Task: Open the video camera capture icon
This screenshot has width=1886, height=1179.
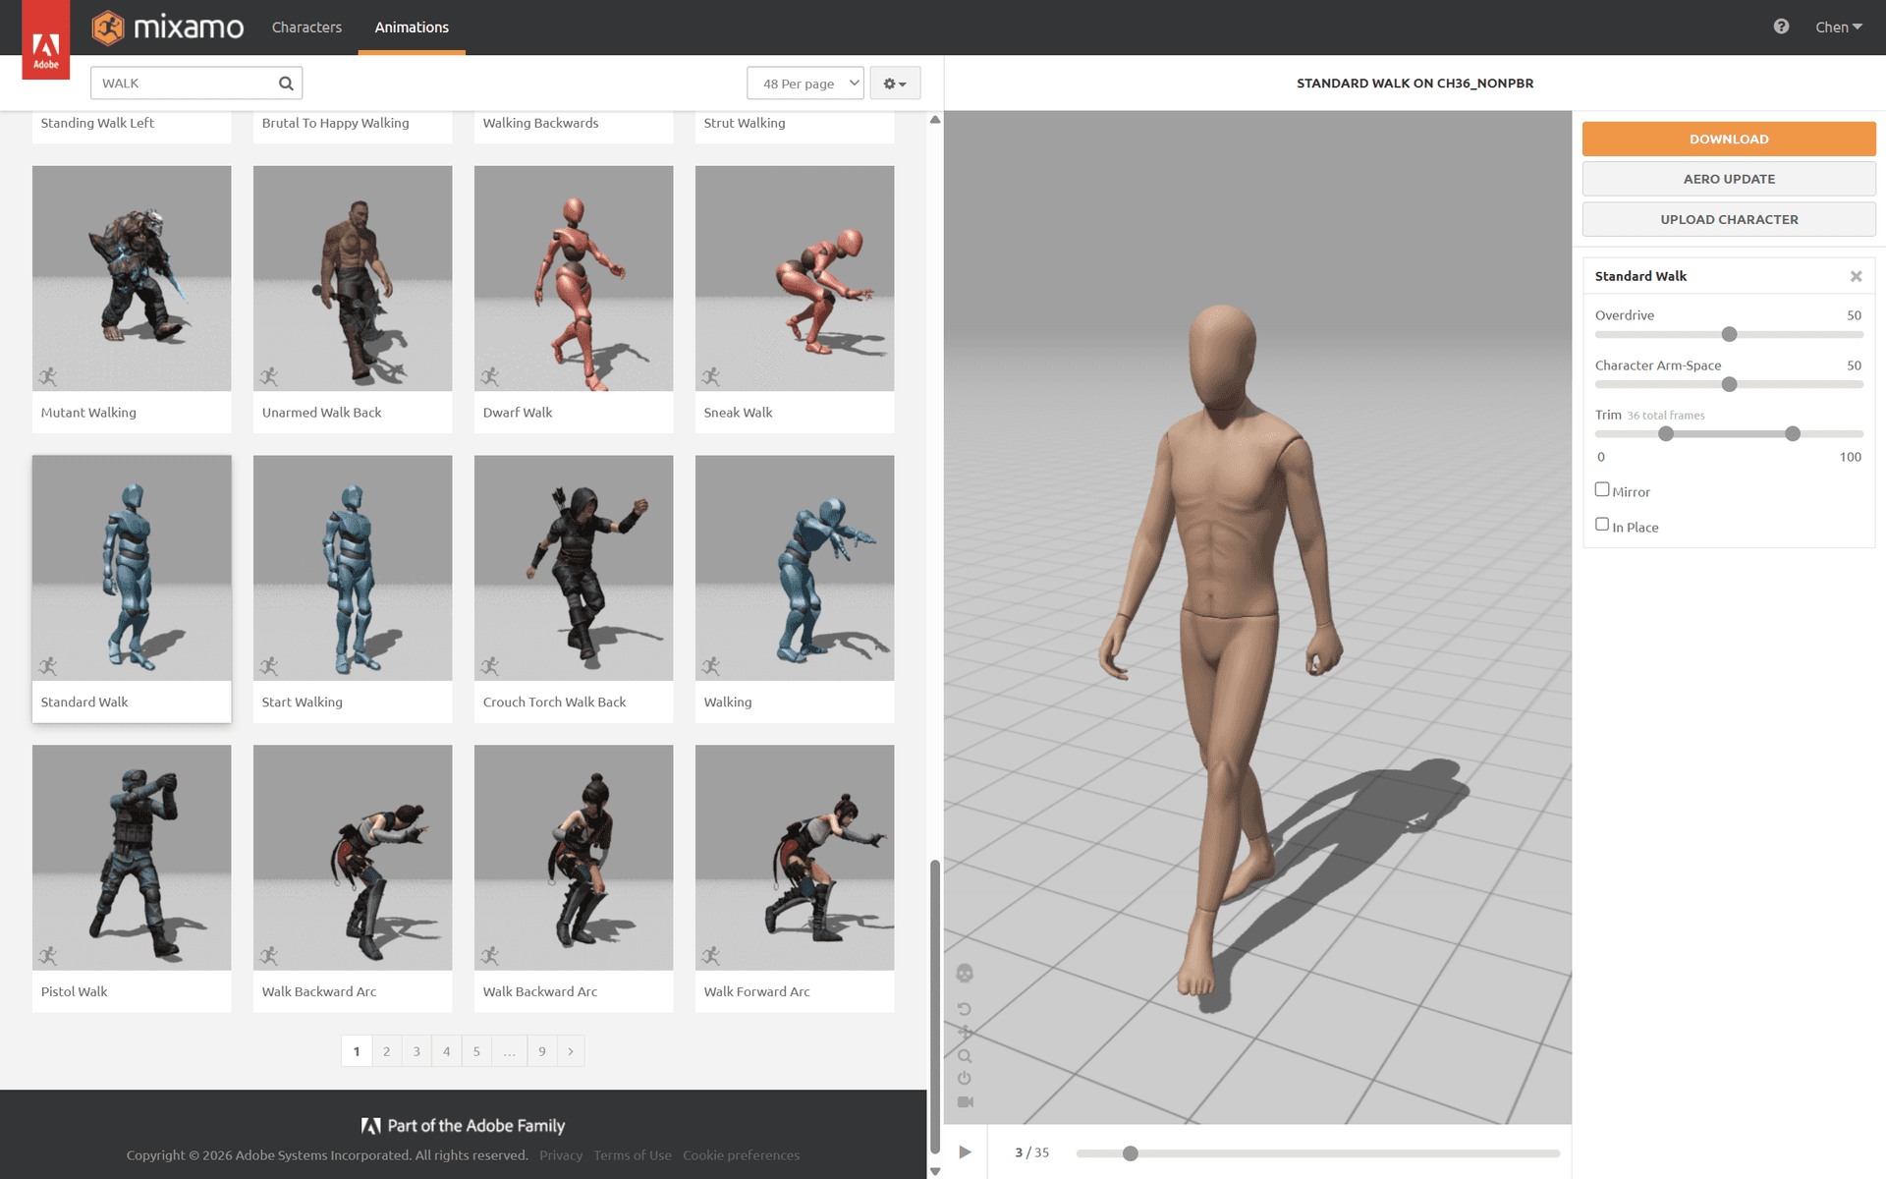Action: tap(965, 1100)
